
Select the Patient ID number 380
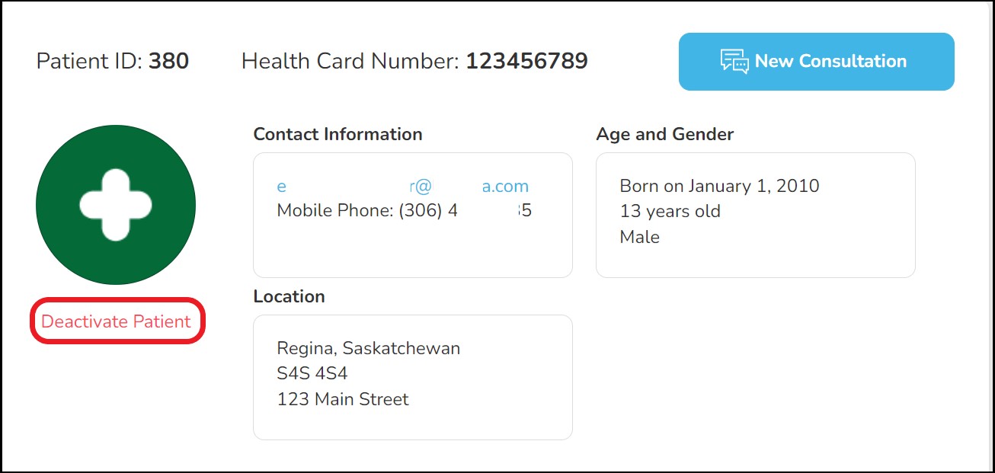(x=168, y=61)
